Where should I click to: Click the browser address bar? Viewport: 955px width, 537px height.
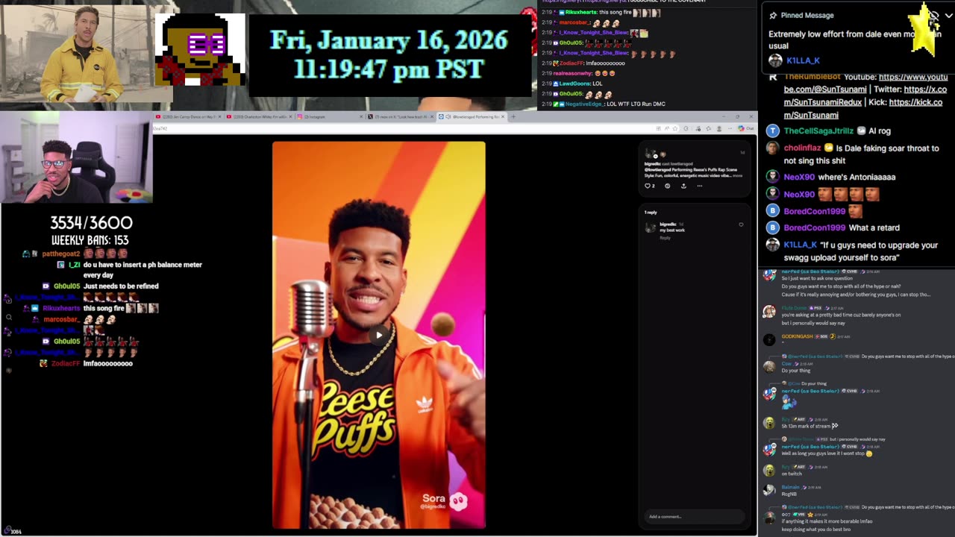pyautogui.click(x=403, y=128)
